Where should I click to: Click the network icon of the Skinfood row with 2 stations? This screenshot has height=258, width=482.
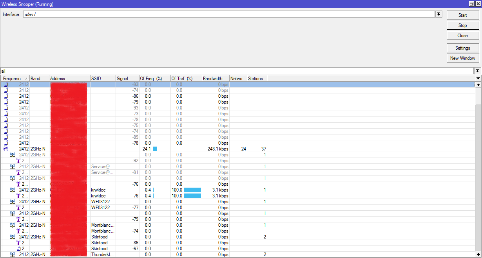(x=13, y=237)
